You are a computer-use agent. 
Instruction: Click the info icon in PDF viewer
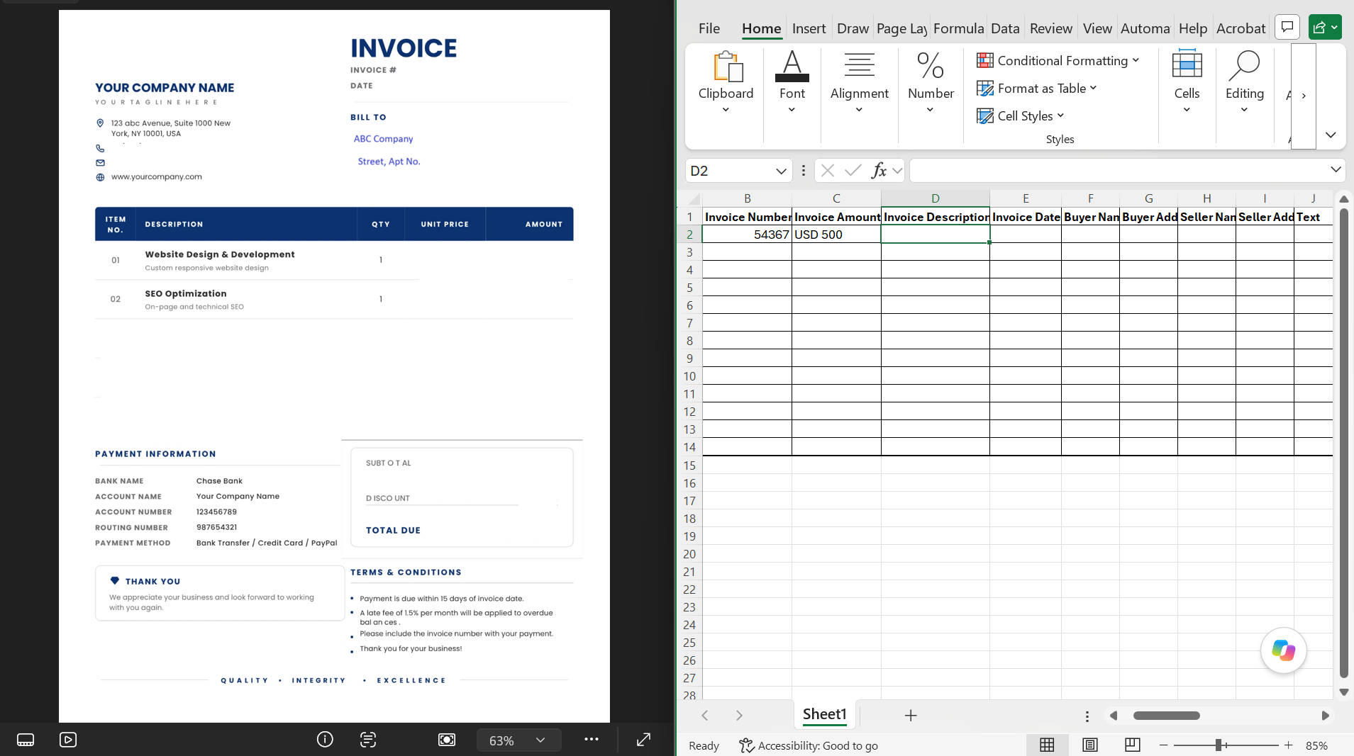click(x=325, y=740)
